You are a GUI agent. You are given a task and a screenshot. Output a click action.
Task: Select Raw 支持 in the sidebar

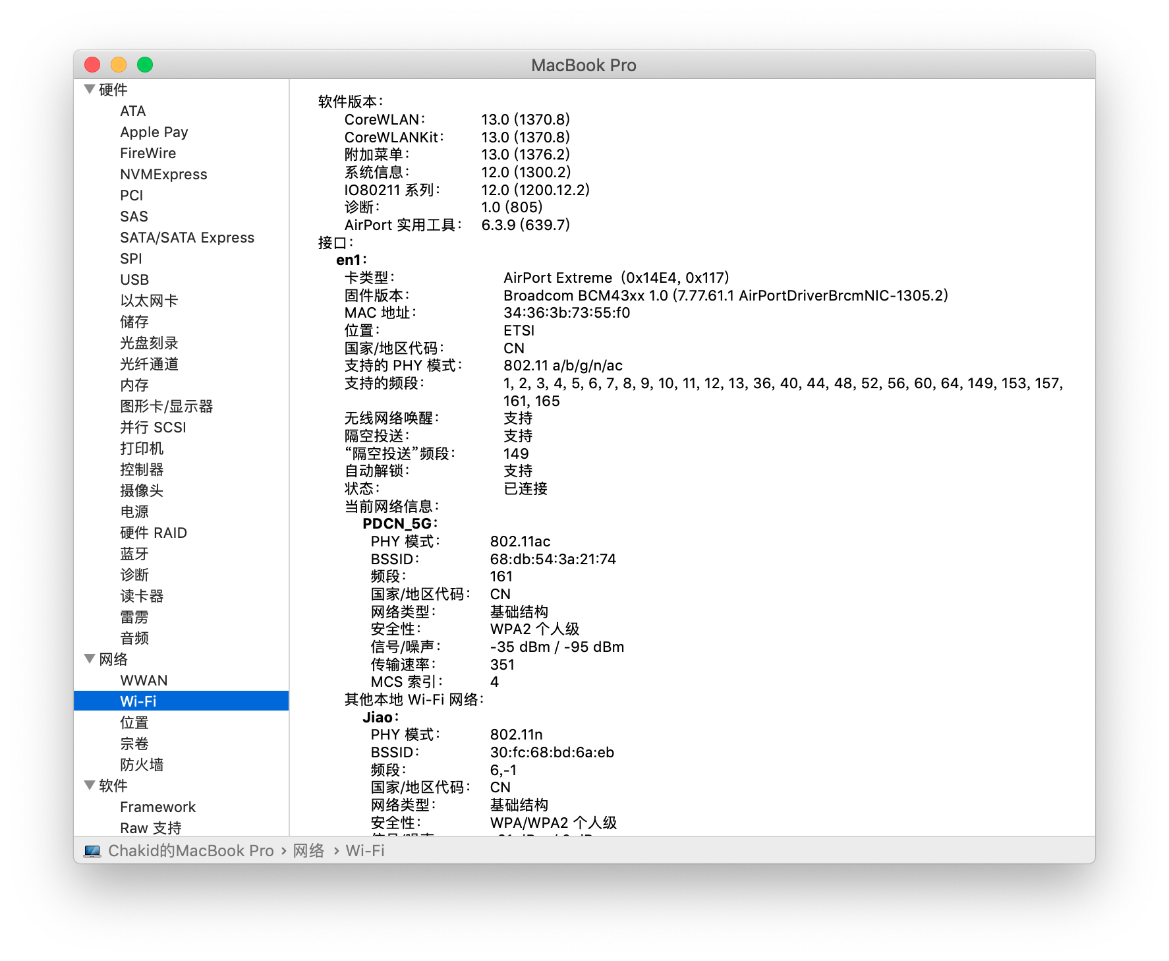(x=151, y=828)
